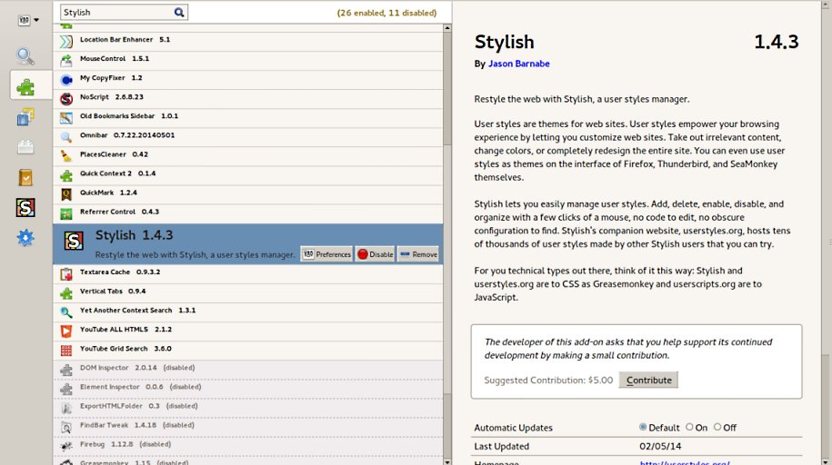Open author Jason Barnabe's link

point(518,64)
